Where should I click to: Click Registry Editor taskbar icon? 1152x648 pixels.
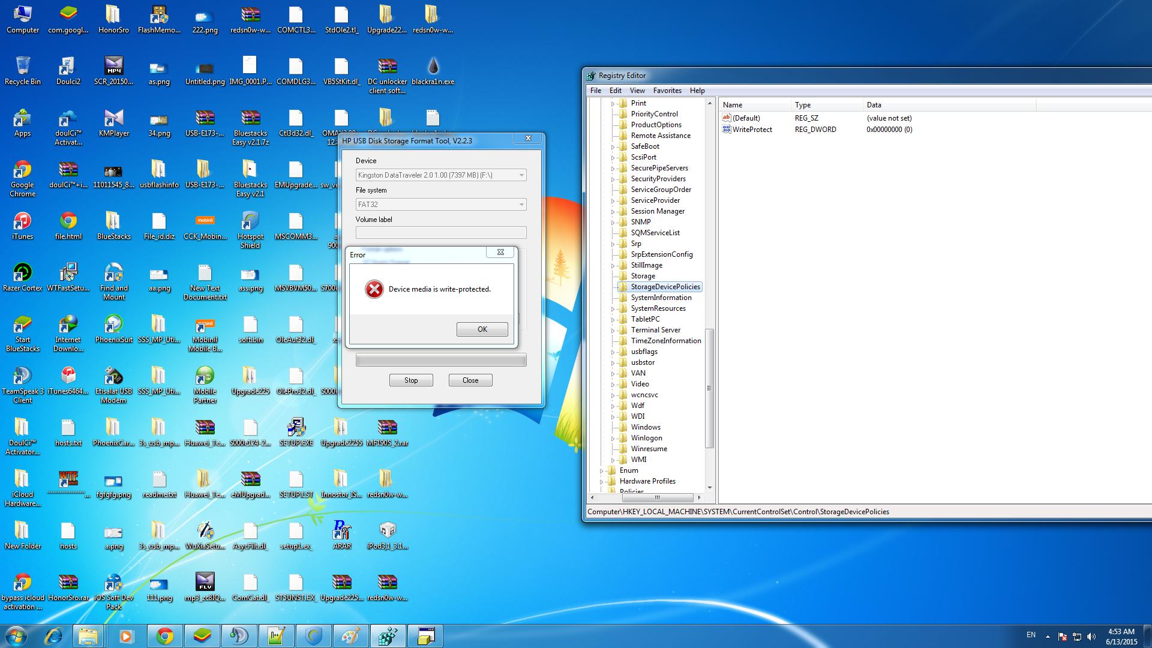388,635
